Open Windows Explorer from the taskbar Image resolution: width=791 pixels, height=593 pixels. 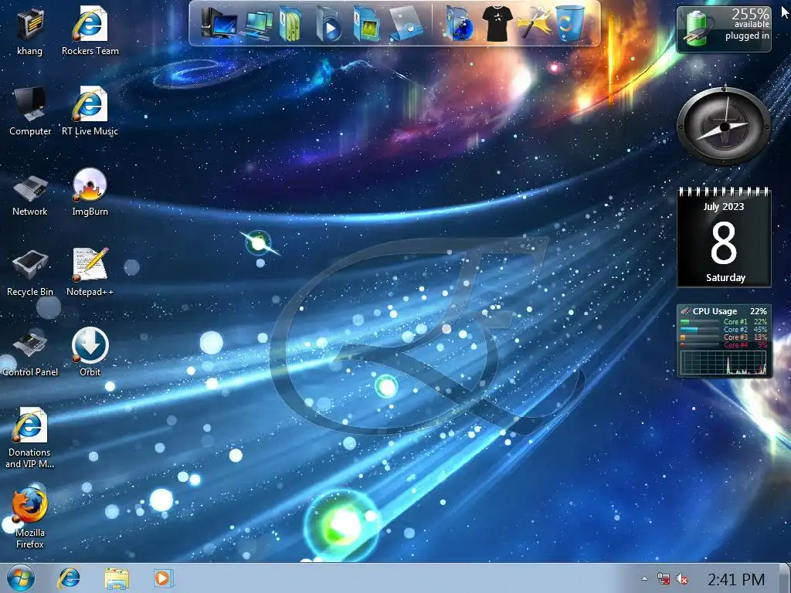117,578
